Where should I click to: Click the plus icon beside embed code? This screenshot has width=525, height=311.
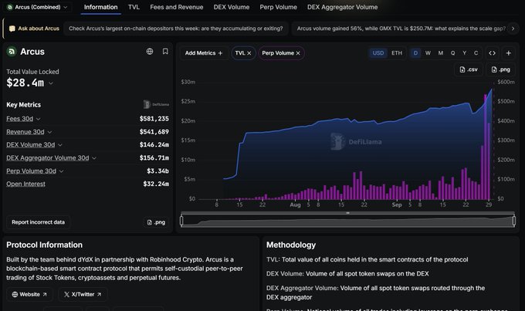click(508, 53)
